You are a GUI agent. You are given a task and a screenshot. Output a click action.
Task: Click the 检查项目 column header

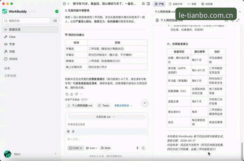(x=179, y=52)
